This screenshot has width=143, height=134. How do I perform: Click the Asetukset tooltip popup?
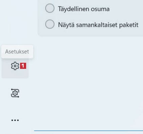[x=17, y=52]
